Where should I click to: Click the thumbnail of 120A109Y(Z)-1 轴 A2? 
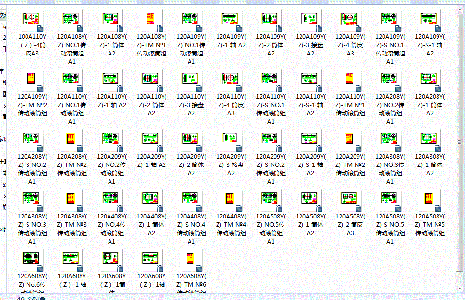click(230, 20)
